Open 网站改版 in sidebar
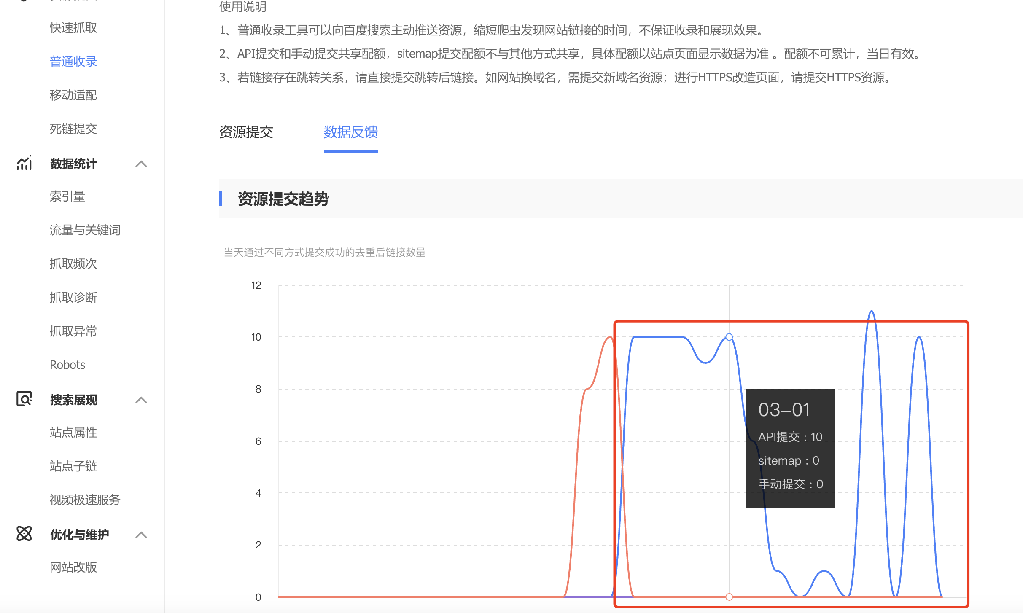Screen dimensions: 1023x613 73,567
